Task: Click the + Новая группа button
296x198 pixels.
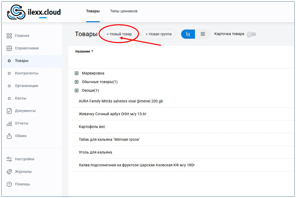Action: point(159,34)
